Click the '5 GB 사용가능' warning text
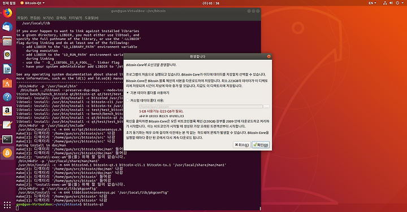 pos(161,111)
